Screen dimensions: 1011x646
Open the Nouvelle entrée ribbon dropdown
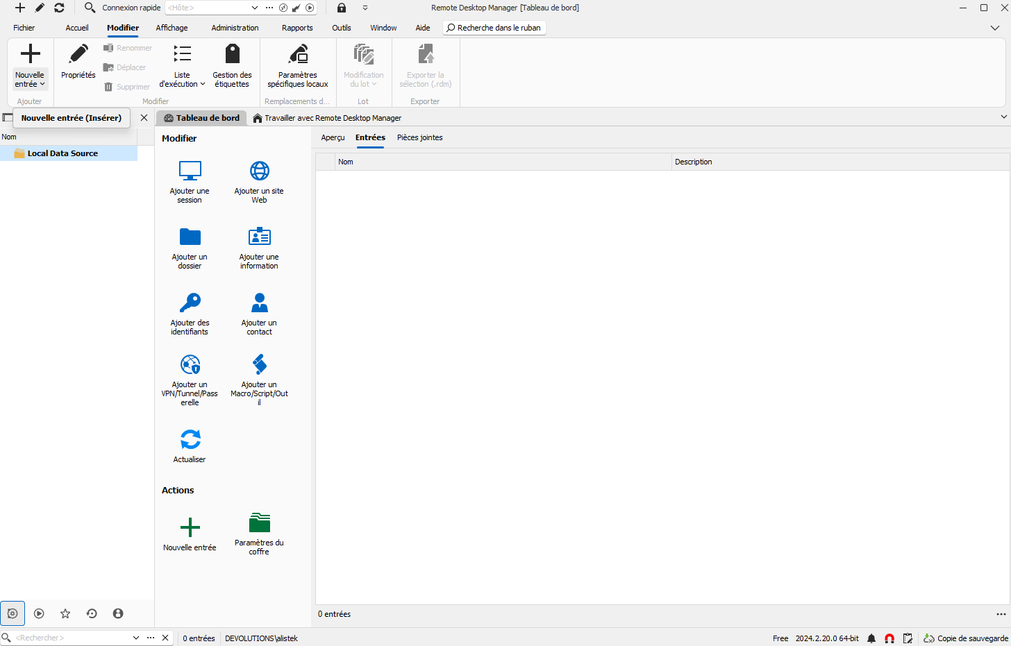coord(30,80)
